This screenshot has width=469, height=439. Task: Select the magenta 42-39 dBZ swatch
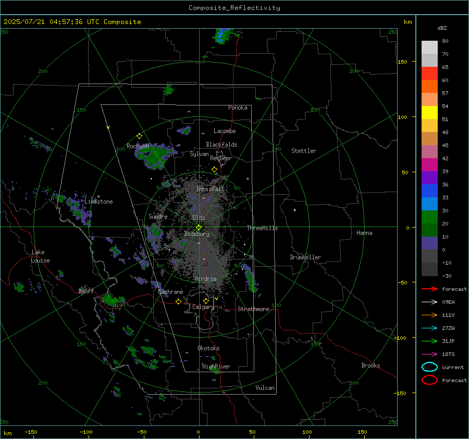coord(429,165)
